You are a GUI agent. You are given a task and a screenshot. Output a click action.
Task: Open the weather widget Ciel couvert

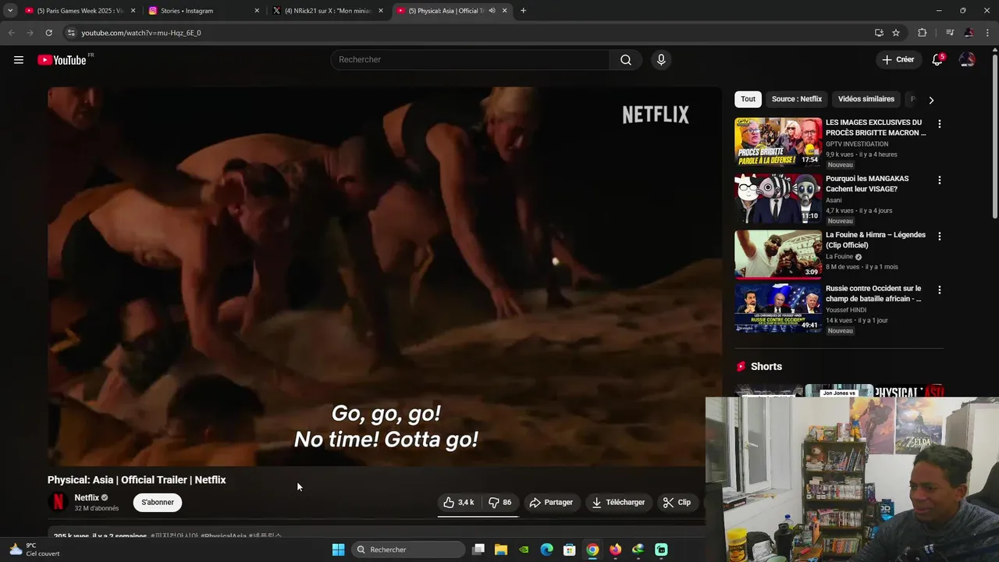click(34, 550)
